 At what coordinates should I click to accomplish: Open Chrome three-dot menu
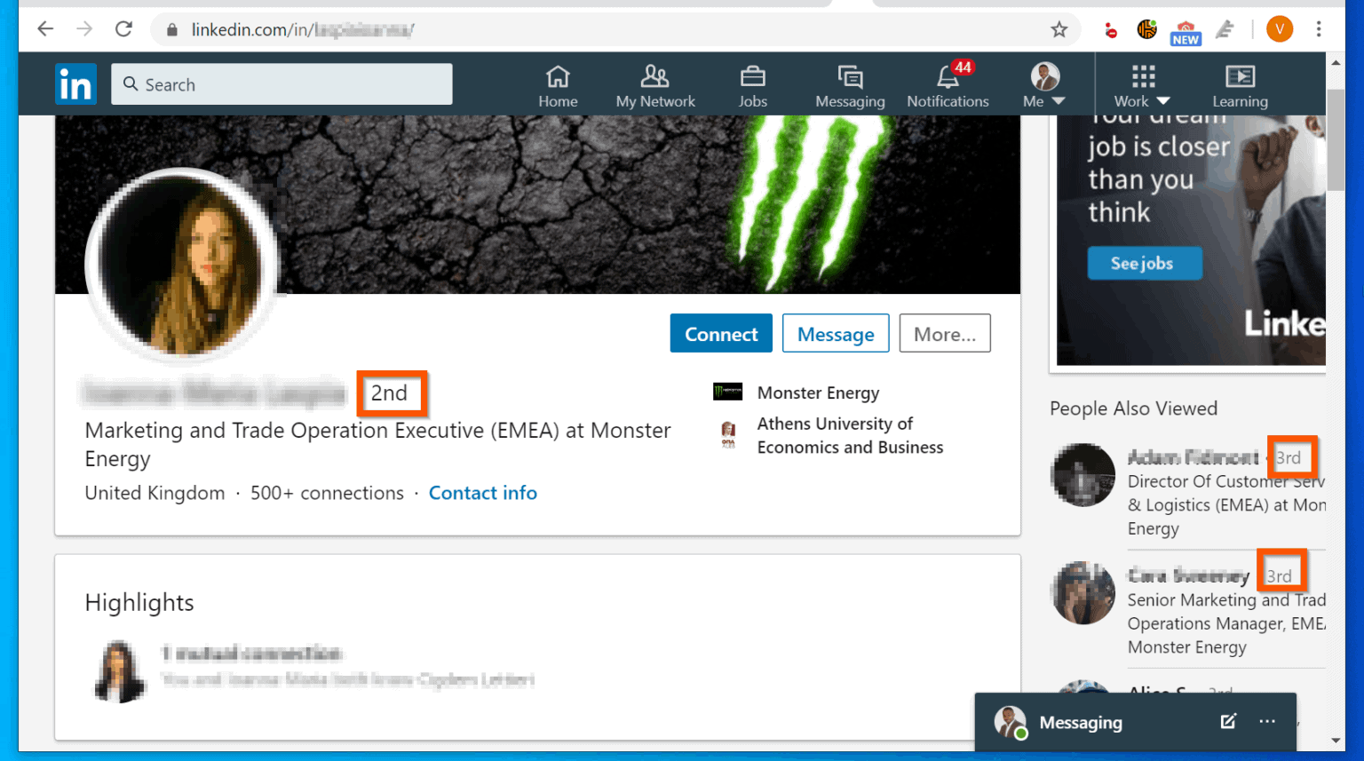pyautogui.click(x=1319, y=29)
